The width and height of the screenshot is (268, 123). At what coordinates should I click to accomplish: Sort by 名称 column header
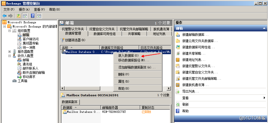(x=80, y=48)
